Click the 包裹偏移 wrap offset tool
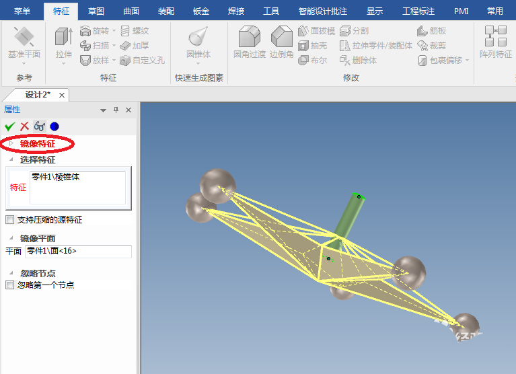 pos(440,60)
